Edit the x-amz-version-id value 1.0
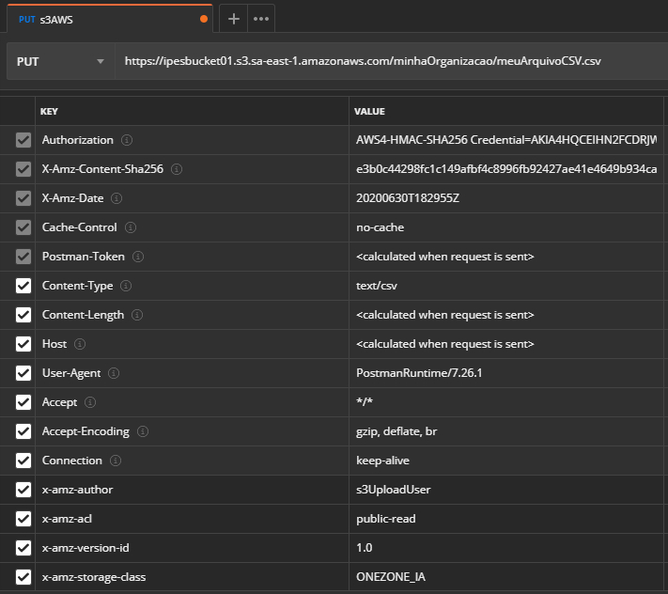668x594 pixels. click(364, 548)
